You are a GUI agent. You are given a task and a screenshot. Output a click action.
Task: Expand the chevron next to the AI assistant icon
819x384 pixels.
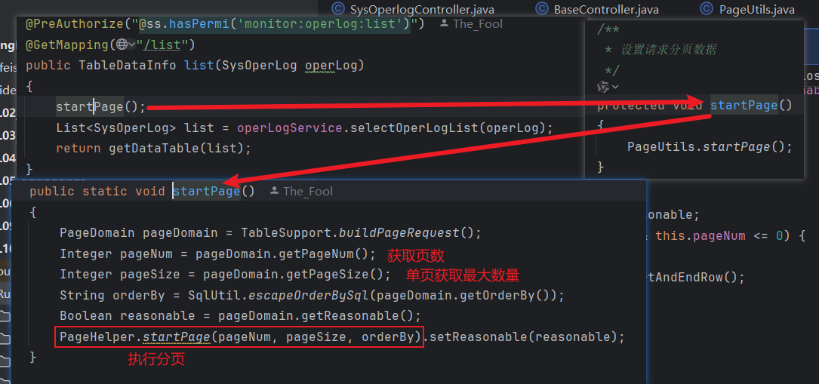point(614,87)
